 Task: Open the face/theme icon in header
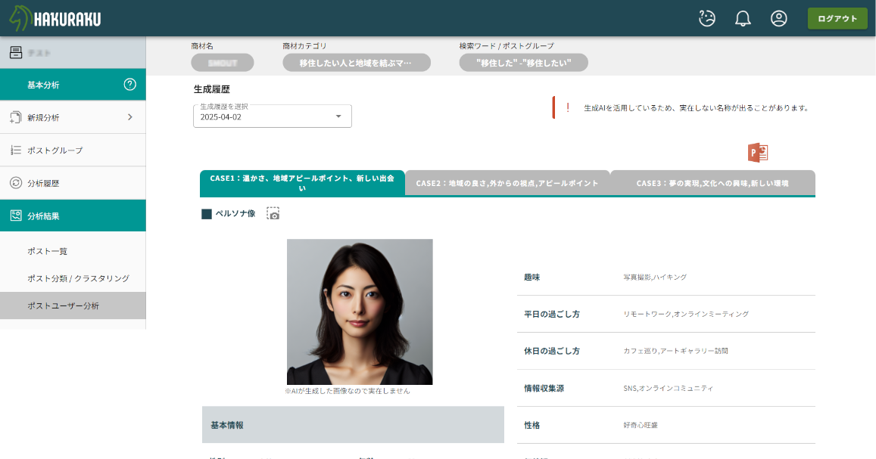coord(707,19)
